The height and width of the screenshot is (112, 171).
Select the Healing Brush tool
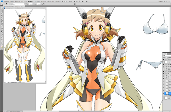coord(2,19)
